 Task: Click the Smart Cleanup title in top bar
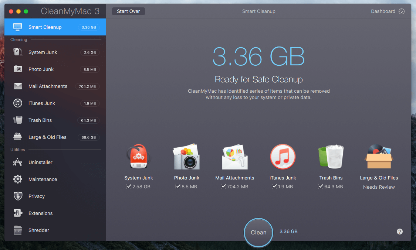click(x=259, y=11)
